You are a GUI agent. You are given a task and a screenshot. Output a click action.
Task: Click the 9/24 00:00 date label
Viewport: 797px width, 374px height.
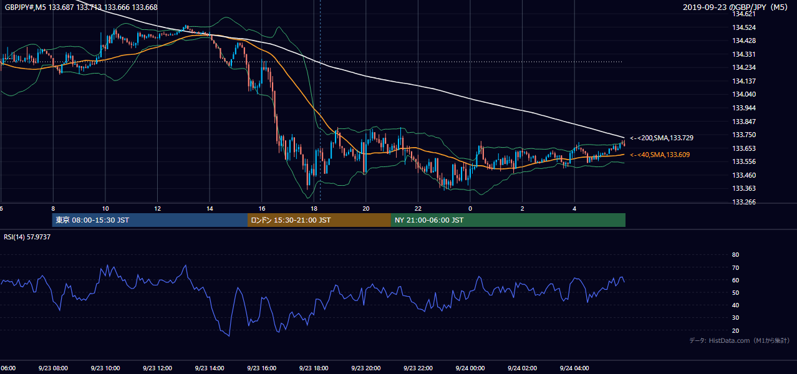pos(470,368)
